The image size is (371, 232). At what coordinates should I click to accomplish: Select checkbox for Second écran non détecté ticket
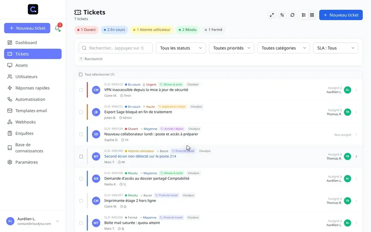coord(81,157)
